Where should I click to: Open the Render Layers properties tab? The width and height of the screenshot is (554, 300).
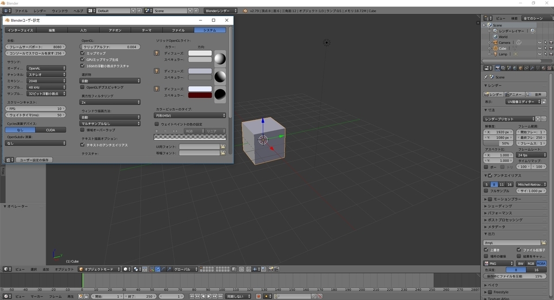point(503,68)
